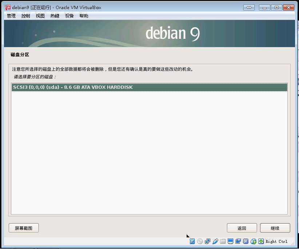Close the debian9 VirtualBox window
Viewport: 299px width, 249px height.
point(288,7)
